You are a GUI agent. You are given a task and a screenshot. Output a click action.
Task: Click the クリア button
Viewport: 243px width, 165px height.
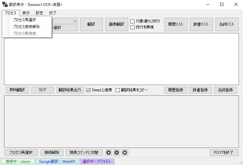click(x=43, y=90)
